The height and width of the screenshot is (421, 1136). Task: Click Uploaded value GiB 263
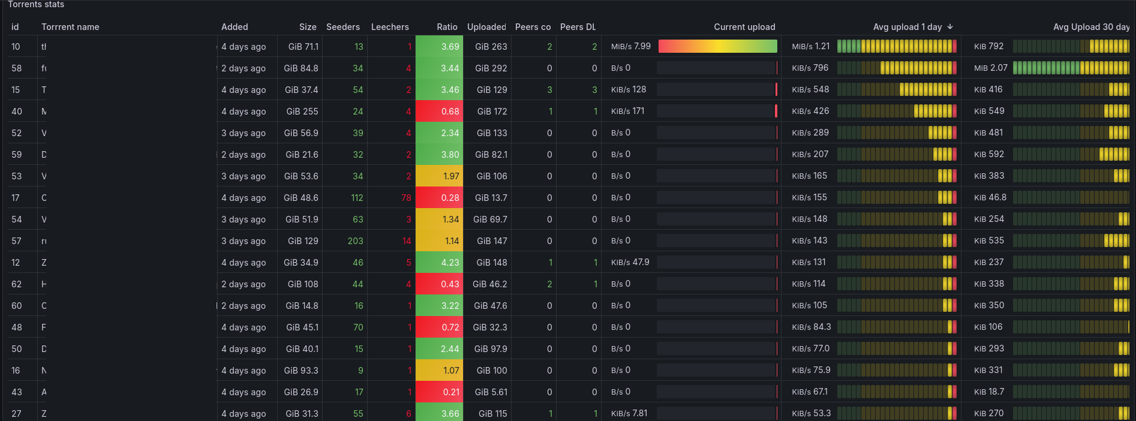491,47
